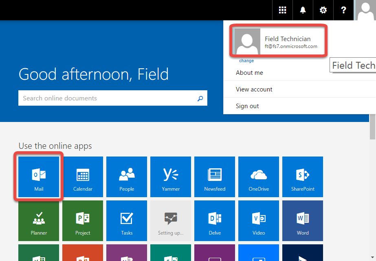The height and width of the screenshot is (261, 376).
Task: Open the Yammer app tile
Action: click(171, 177)
